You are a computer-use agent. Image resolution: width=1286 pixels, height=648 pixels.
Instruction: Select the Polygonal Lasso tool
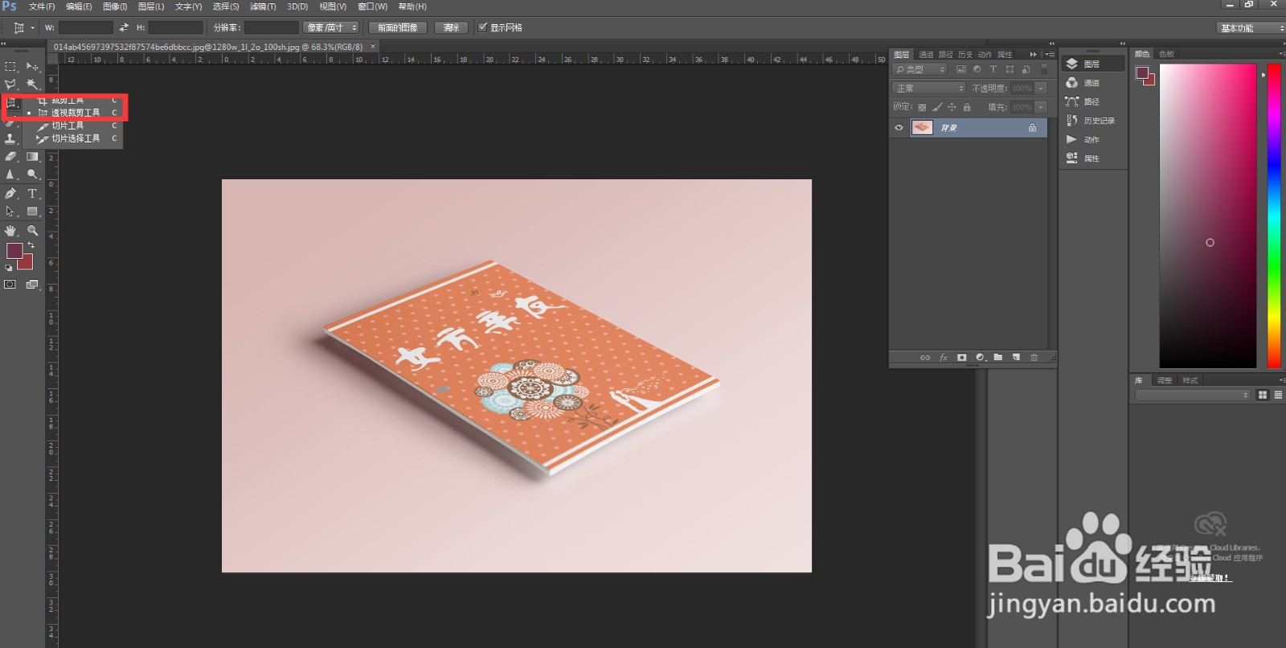(x=10, y=84)
